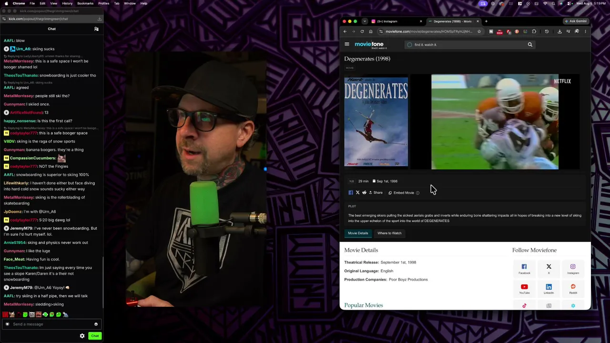The height and width of the screenshot is (343, 610).
Task: Follow Moviefone on LinkedIn
Action: [549, 289]
